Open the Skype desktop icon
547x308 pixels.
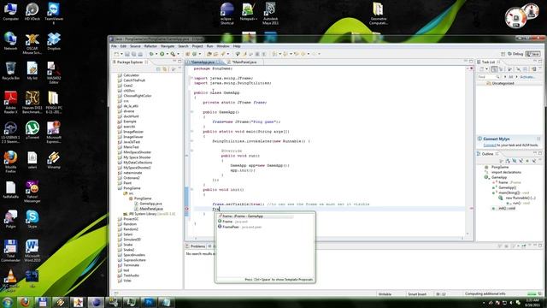pos(32,219)
